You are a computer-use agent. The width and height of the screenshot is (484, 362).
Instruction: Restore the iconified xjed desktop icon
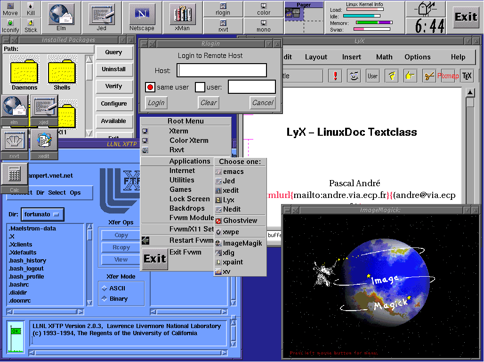click(x=44, y=110)
